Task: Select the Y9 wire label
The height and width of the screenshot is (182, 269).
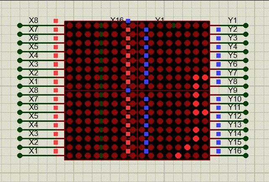Action: pos(233,90)
